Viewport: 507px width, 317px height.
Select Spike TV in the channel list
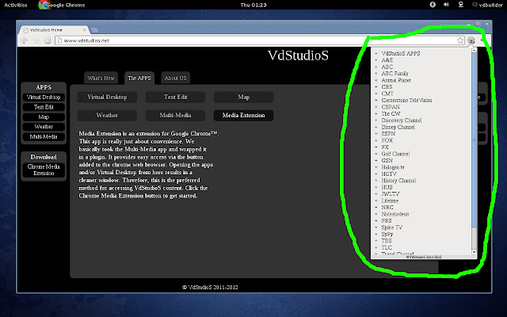point(392,227)
